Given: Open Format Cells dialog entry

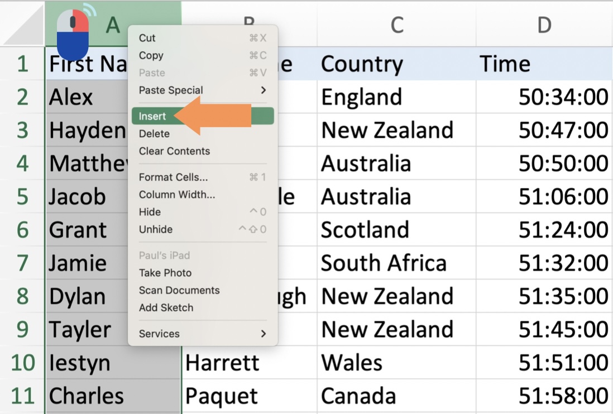Looking at the screenshot, I should pyautogui.click(x=203, y=177).
